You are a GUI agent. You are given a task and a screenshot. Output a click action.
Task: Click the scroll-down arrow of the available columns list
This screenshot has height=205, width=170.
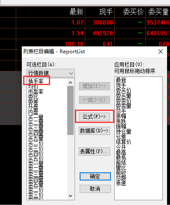click(x=70, y=196)
